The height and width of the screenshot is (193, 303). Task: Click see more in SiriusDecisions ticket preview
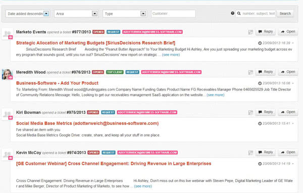click(x=171, y=55)
